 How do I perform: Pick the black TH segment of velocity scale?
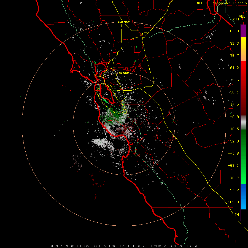243,215
